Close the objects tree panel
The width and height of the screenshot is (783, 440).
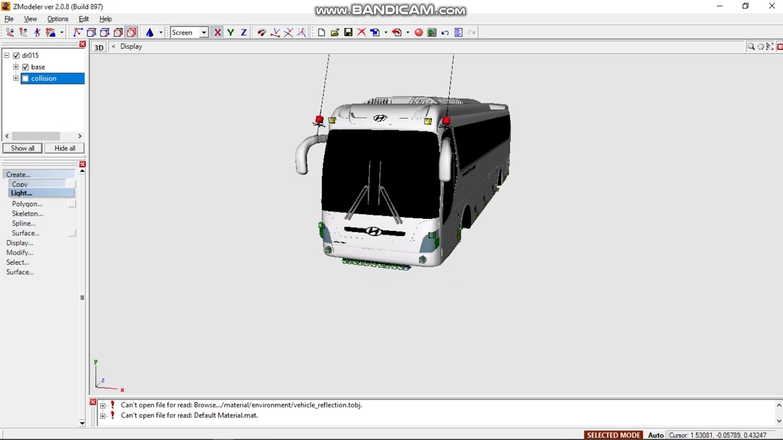[x=83, y=44]
